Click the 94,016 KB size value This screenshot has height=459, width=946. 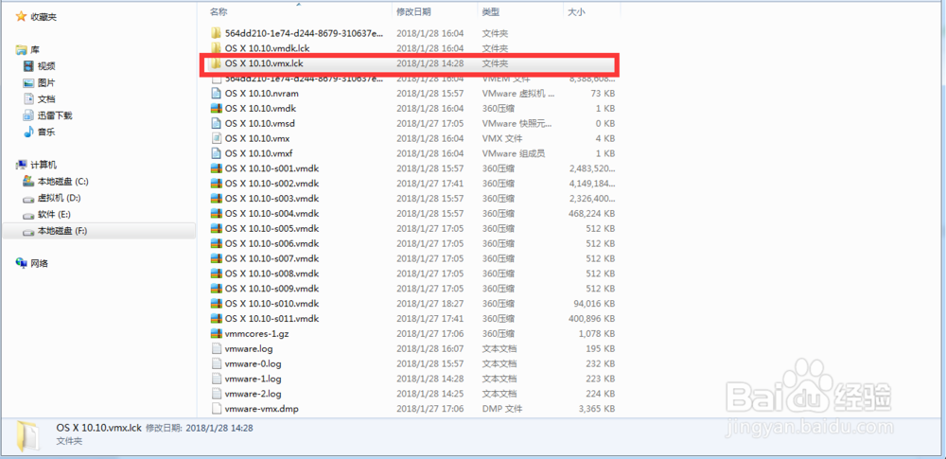click(595, 303)
